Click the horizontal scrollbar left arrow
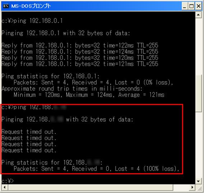Screen dimensions: 204x193 [x=5, y=187]
